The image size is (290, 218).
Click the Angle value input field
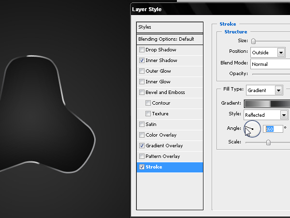pos(273,129)
